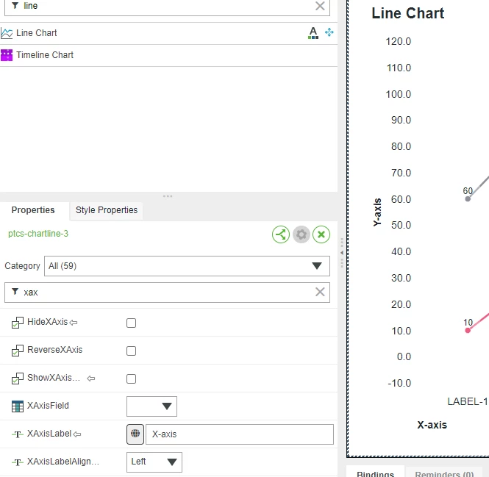The height and width of the screenshot is (477, 489).
Task: Click the green circle X remove icon
Action: (x=321, y=234)
